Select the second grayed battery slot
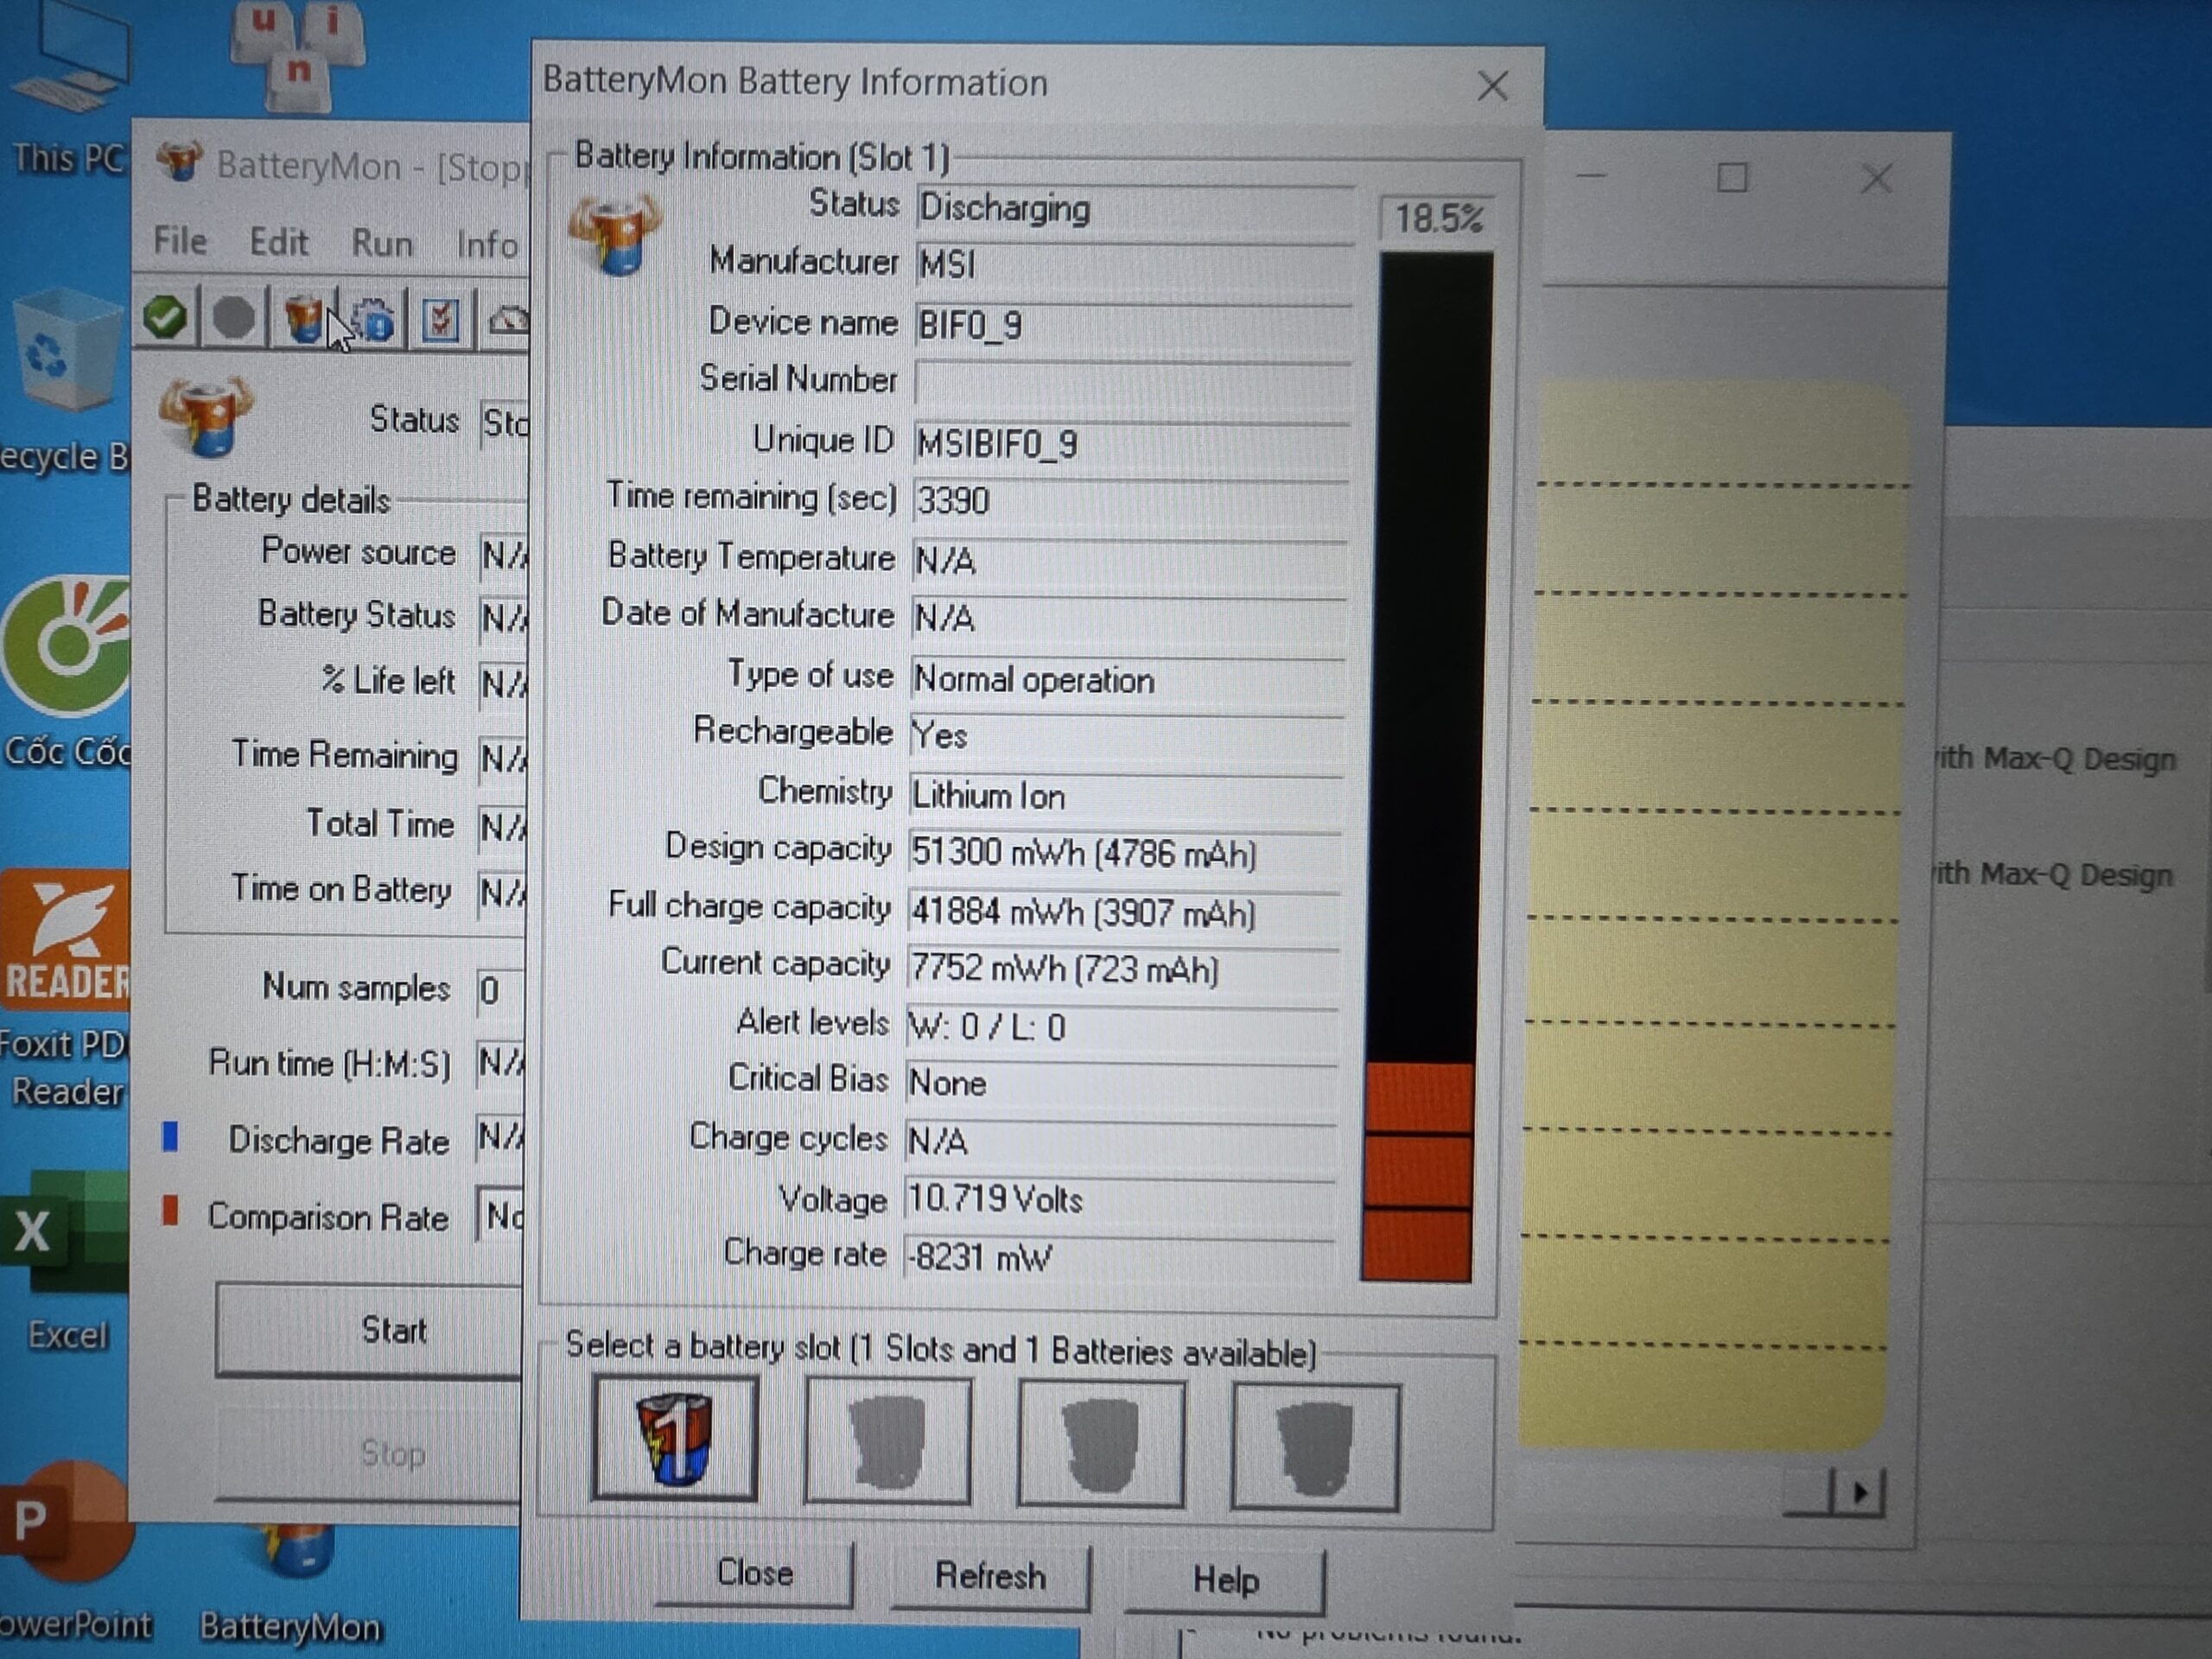Image resolution: width=2212 pixels, height=1659 pixels. click(887, 1441)
